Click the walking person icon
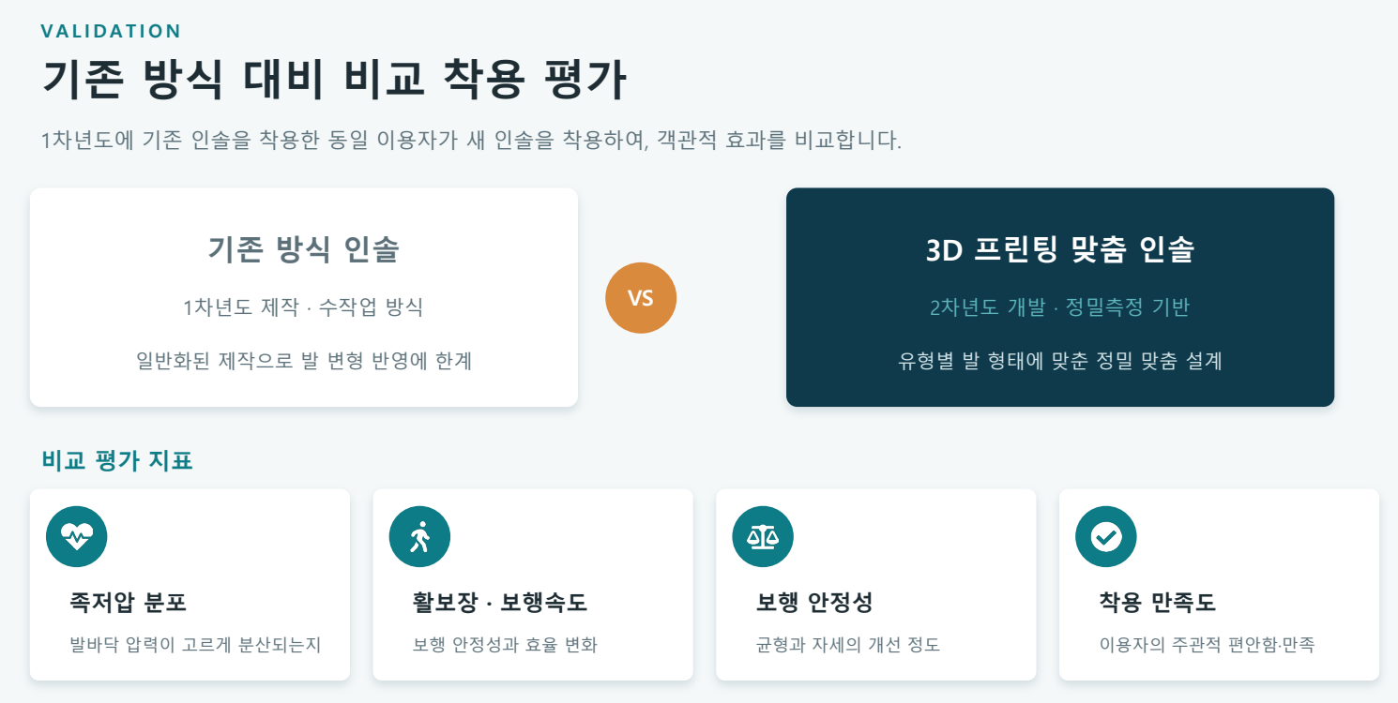 coord(419,536)
